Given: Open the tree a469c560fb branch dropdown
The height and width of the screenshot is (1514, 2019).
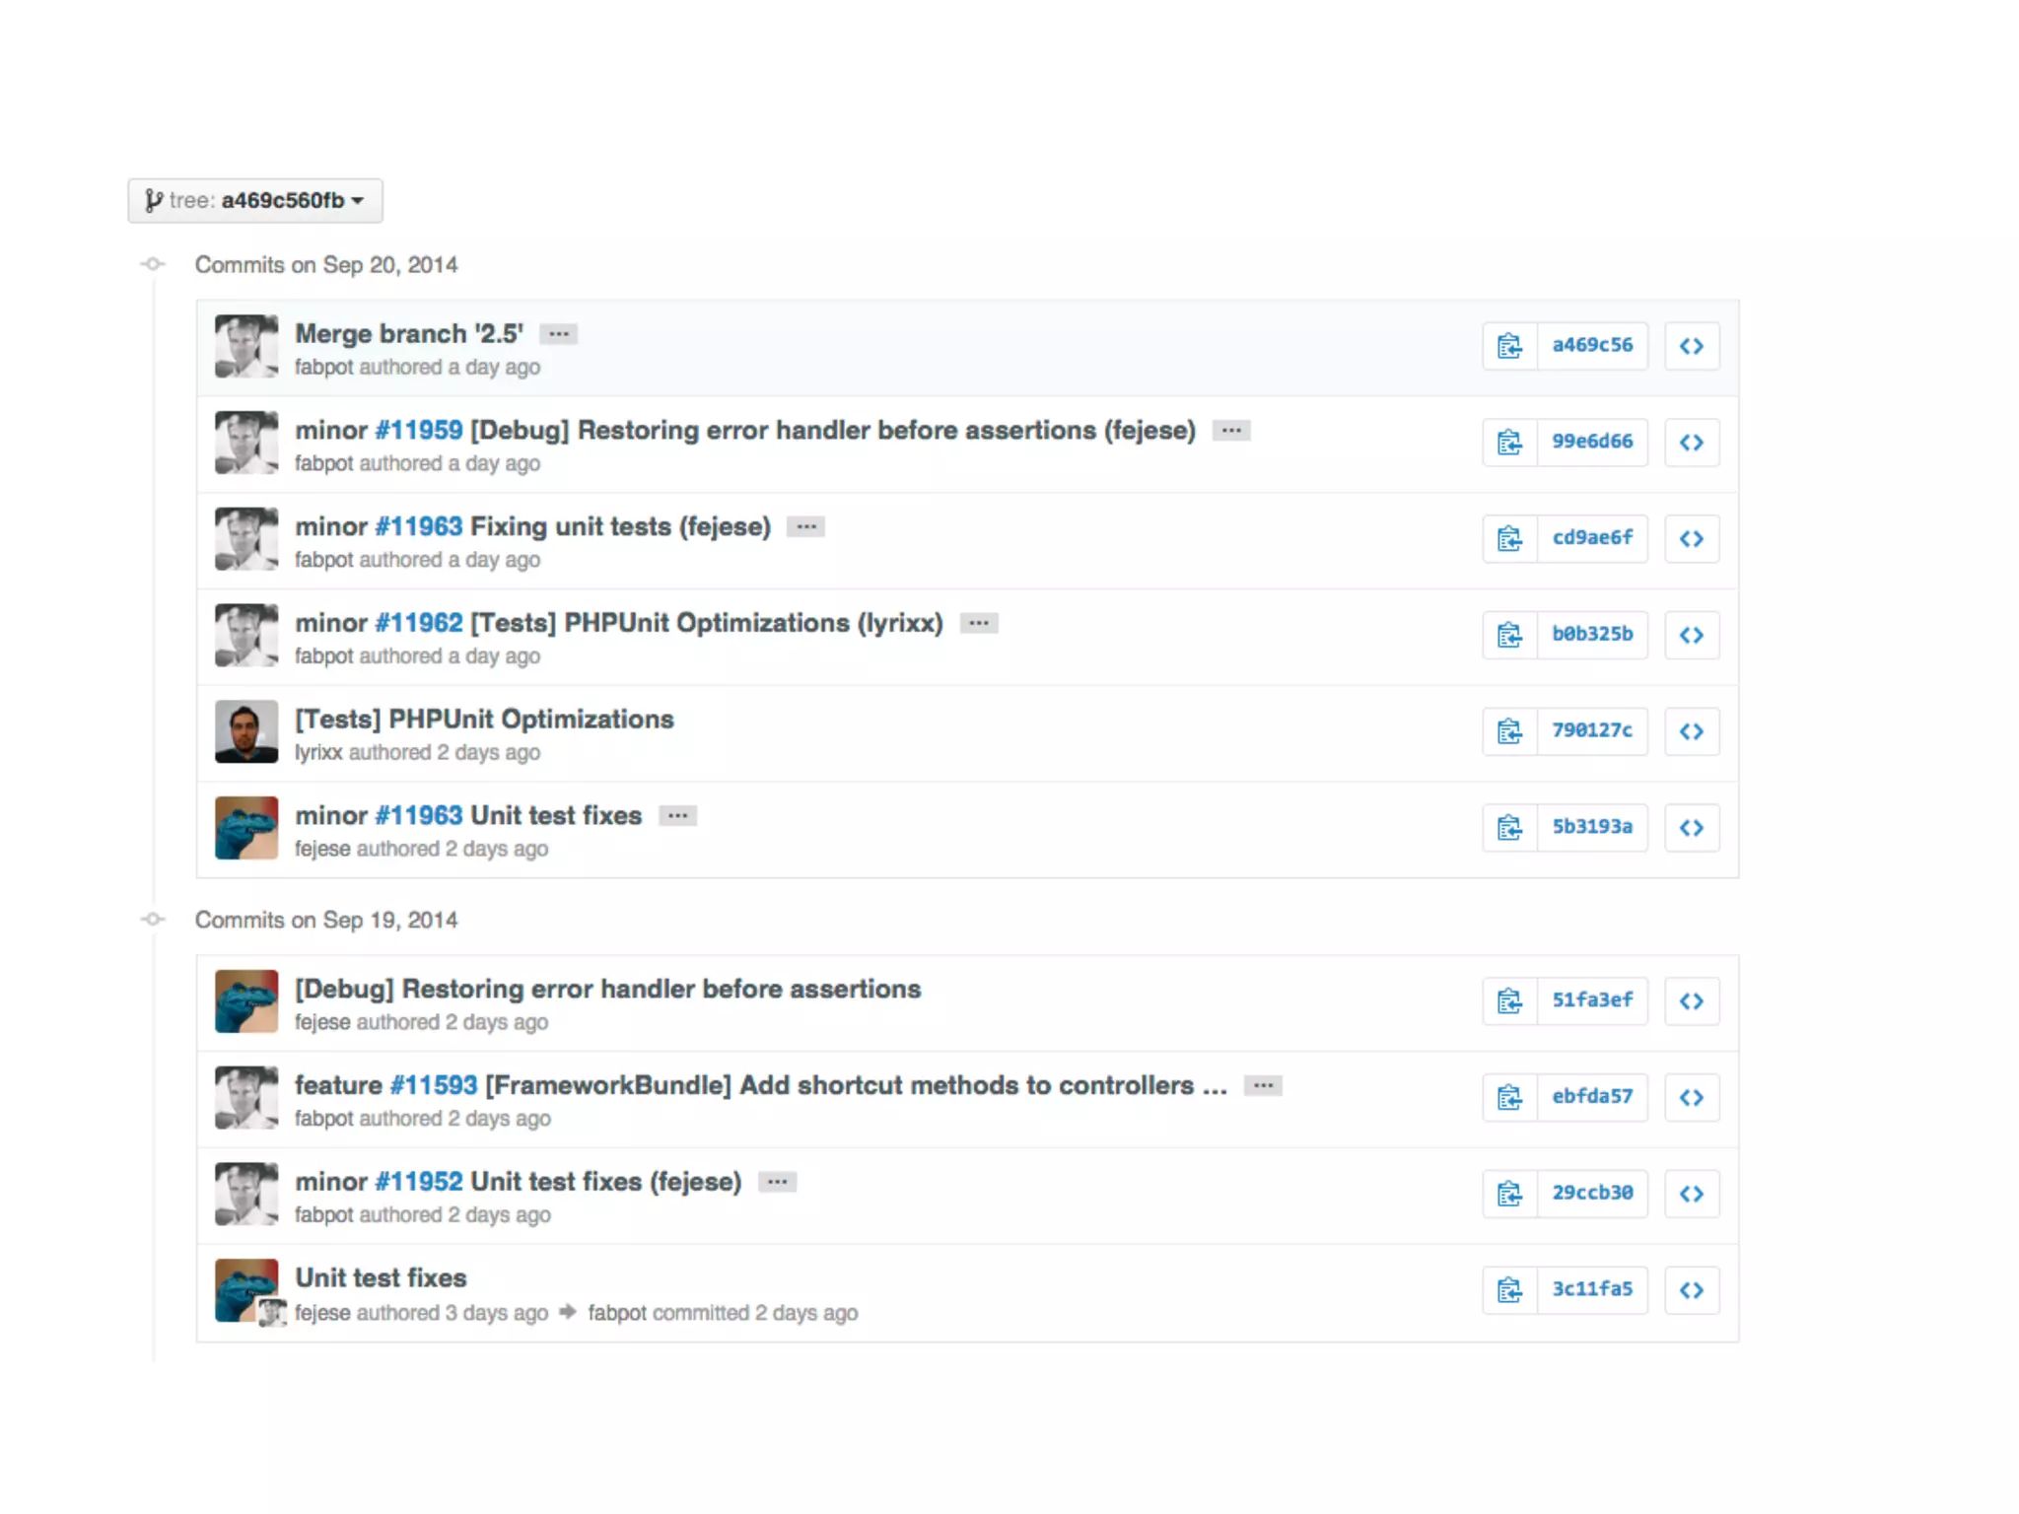Looking at the screenshot, I should (255, 200).
